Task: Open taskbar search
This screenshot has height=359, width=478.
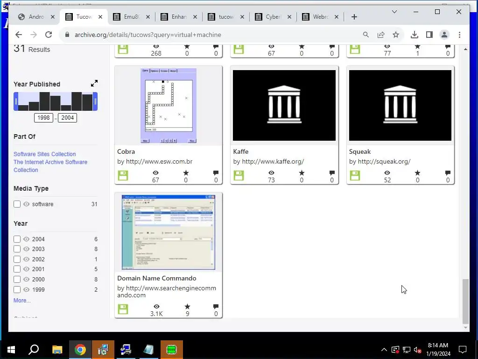Action: click(34, 350)
